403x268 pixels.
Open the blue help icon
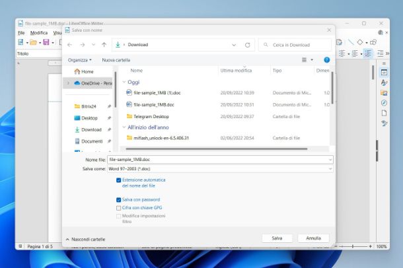click(326, 60)
